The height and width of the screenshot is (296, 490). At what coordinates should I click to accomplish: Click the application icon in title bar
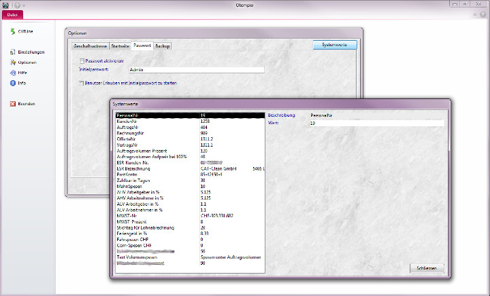point(5,5)
